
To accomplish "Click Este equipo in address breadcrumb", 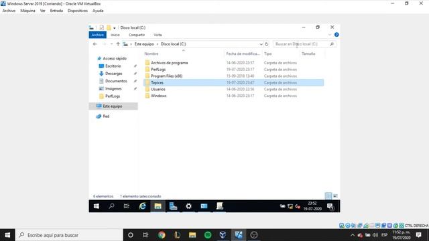I will click(144, 44).
